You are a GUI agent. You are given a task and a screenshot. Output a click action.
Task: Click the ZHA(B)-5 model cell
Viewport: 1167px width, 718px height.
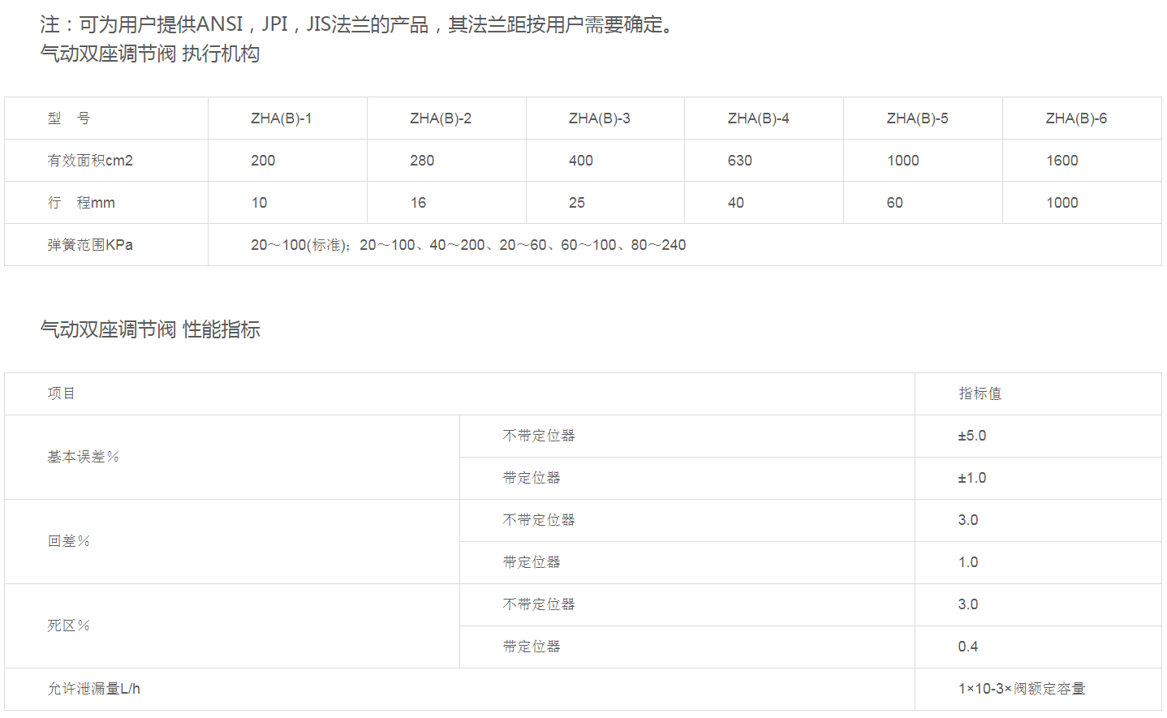point(917,118)
